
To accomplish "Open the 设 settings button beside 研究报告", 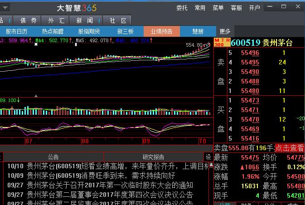I will [208, 157].
